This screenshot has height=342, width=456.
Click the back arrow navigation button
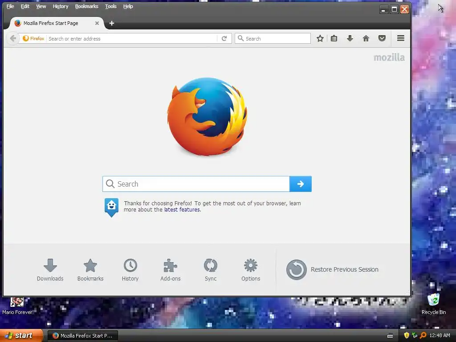13,38
